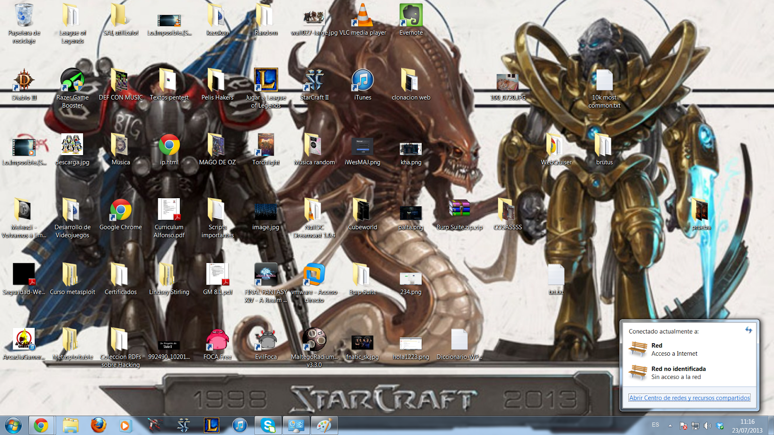Switch to Paint in the taskbar
774x435 pixels.
click(x=324, y=425)
